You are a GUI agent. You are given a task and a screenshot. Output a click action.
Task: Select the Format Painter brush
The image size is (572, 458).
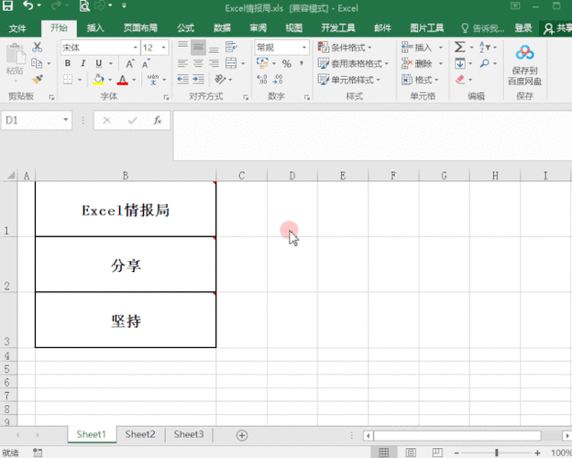[x=38, y=79]
